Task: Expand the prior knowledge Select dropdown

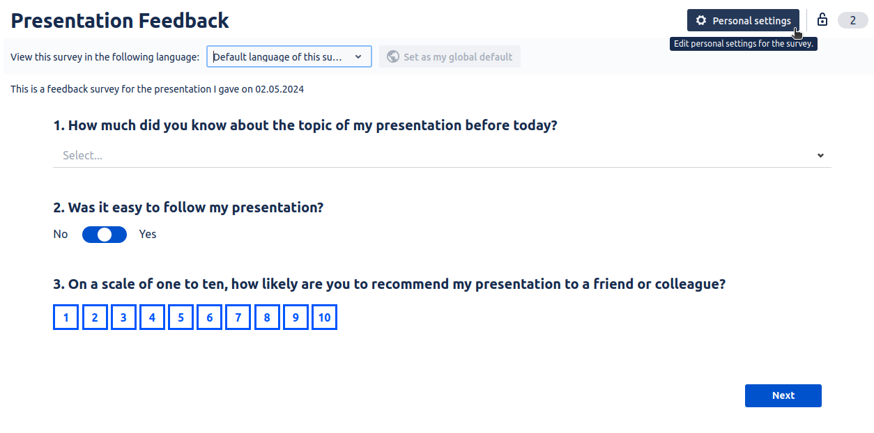Action: (x=442, y=155)
